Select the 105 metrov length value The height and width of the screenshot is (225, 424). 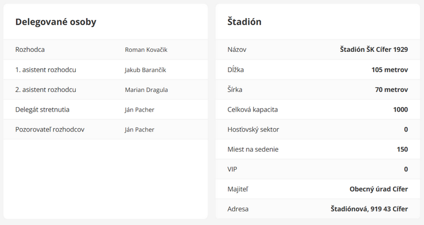pos(390,70)
